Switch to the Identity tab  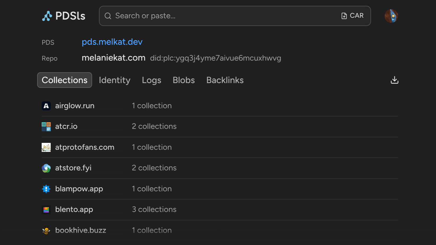115,80
